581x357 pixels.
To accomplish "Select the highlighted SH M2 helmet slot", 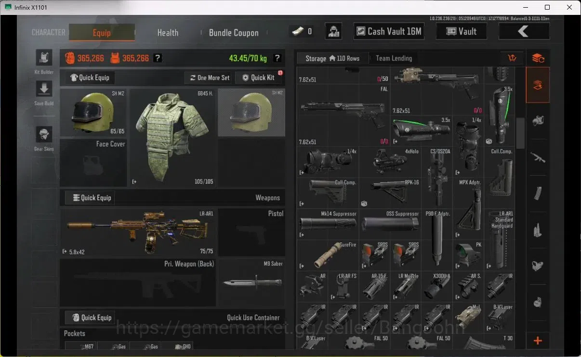I will [x=251, y=113].
